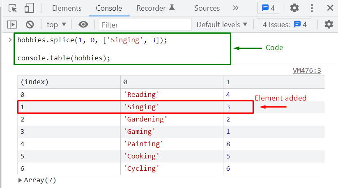Expand the console input entry chevron
Screen dimensions: 338x188
click(10, 40)
